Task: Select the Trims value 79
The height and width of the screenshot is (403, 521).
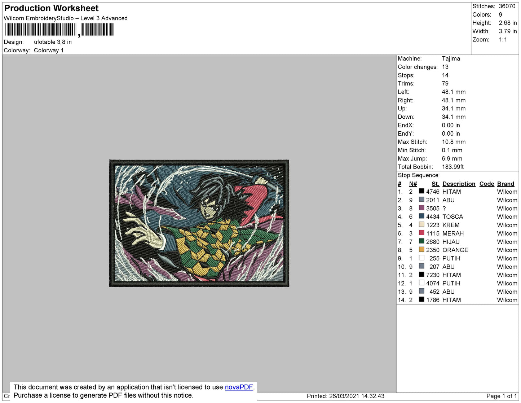Action: coord(445,83)
